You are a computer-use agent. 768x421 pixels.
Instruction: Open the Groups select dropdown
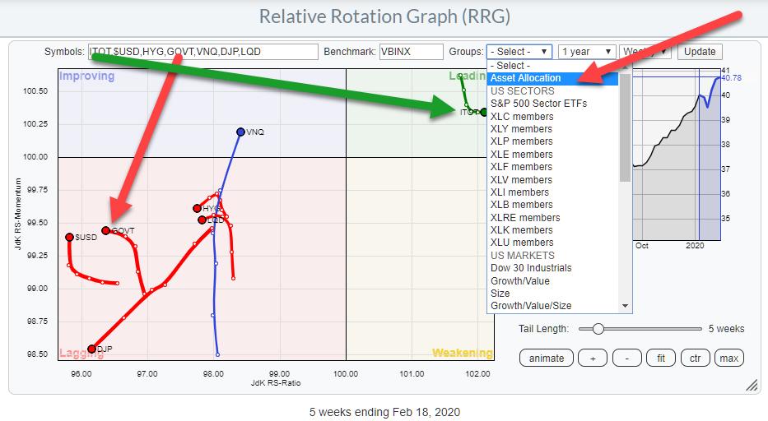(x=519, y=52)
